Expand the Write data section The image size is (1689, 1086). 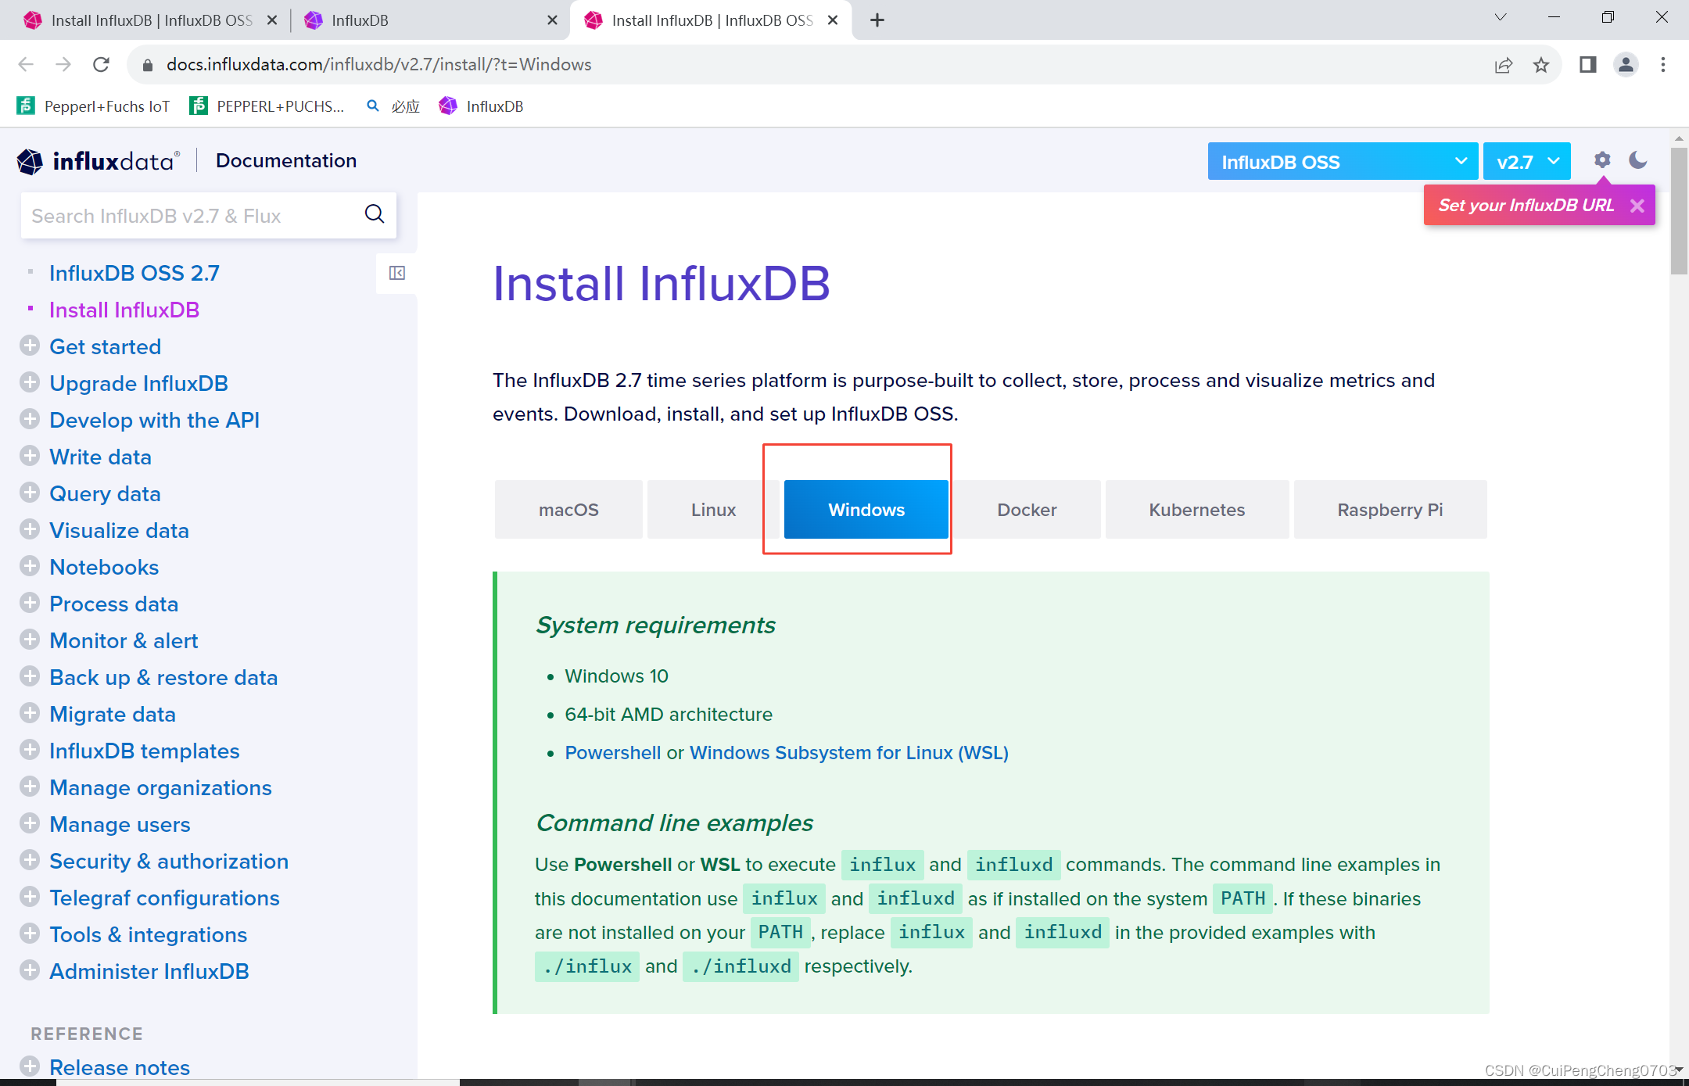(x=30, y=456)
